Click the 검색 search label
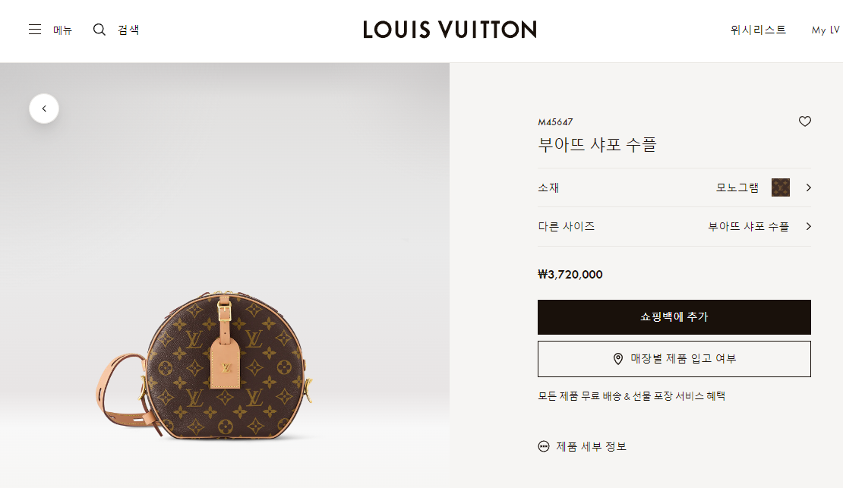843x488 pixels. pos(128,30)
